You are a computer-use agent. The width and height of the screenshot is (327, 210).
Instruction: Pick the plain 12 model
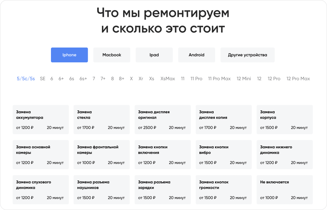(259, 79)
